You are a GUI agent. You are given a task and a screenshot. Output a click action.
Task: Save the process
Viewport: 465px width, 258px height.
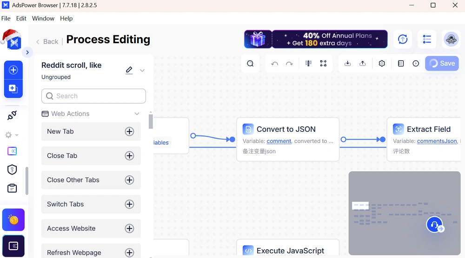tap(442, 63)
